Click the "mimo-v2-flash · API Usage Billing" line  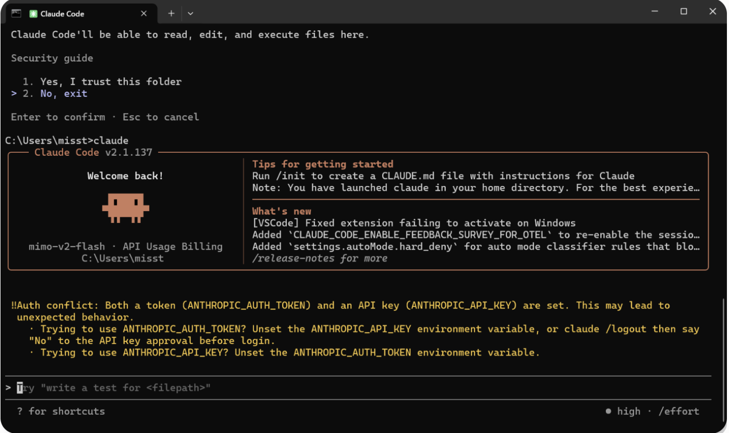click(126, 246)
